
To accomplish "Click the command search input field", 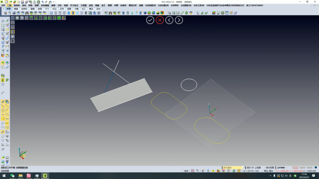I will pyautogui.click(x=232, y=168).
